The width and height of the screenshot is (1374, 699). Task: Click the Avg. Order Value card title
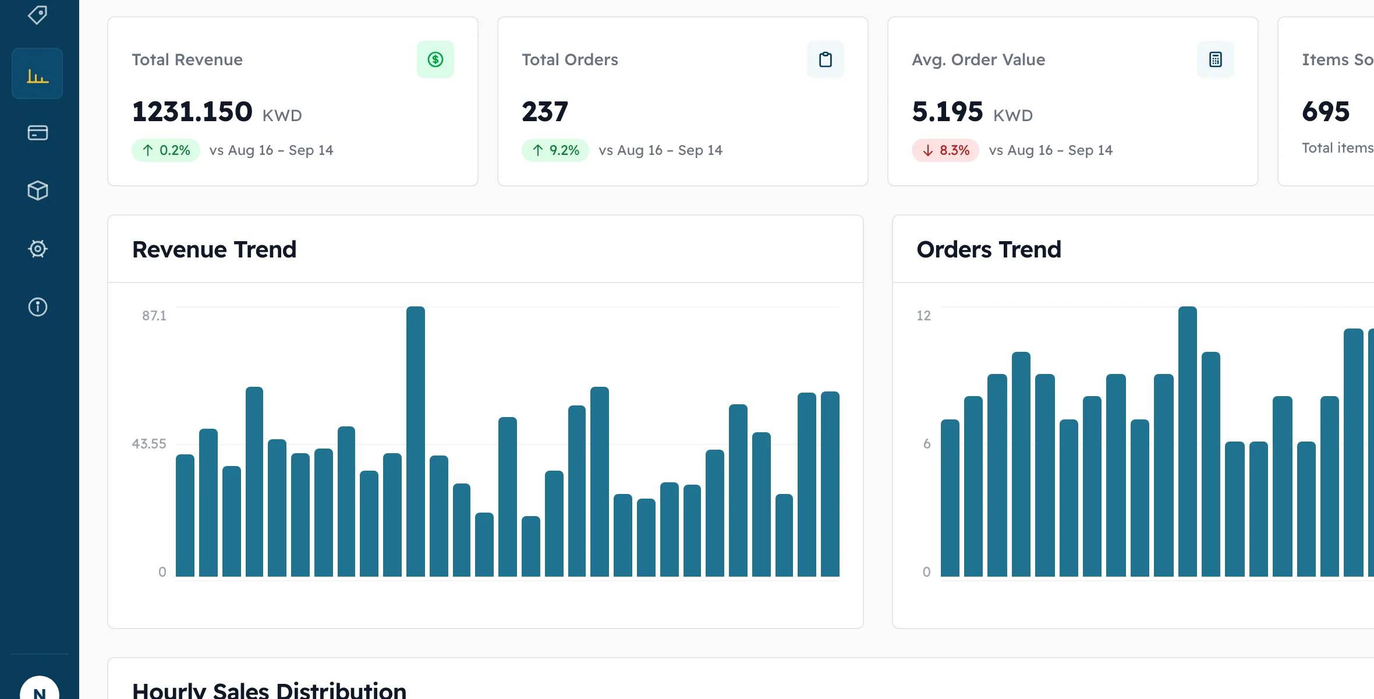(x=979, y=59)
